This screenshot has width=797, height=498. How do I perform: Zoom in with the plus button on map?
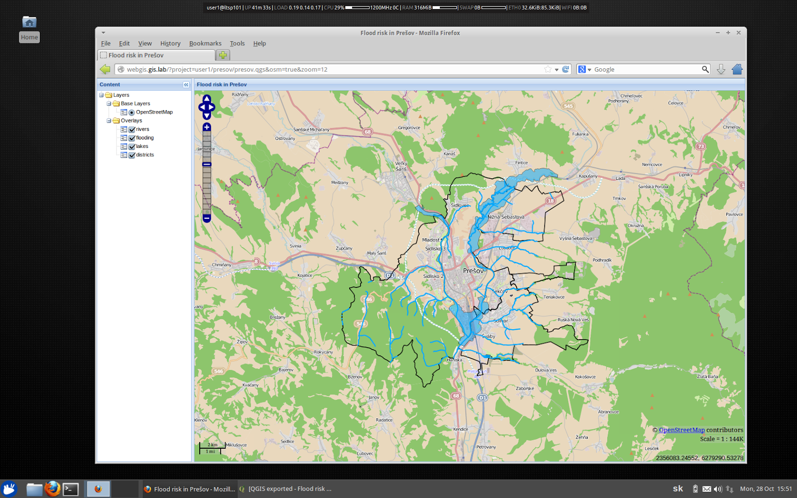coord(206,128)
